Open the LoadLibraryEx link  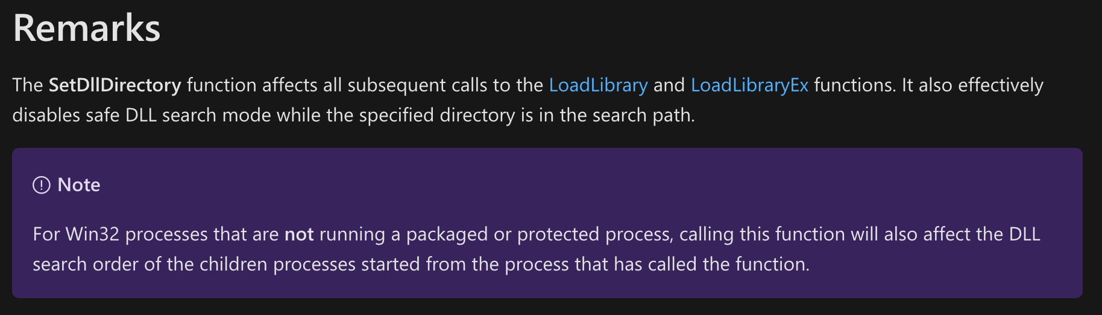749,85
